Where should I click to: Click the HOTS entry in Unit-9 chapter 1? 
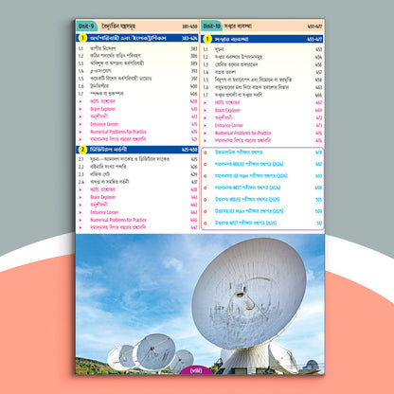[x=102, y=101]
